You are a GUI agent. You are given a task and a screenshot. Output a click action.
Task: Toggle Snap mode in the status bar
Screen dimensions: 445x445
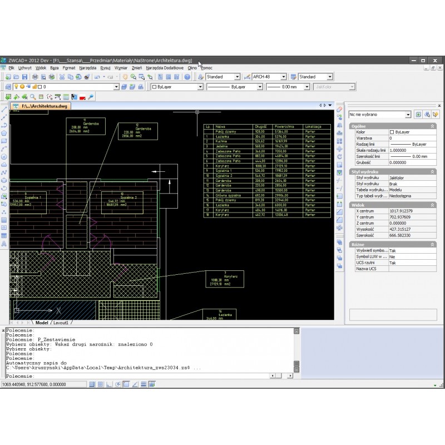pos(92,384)
